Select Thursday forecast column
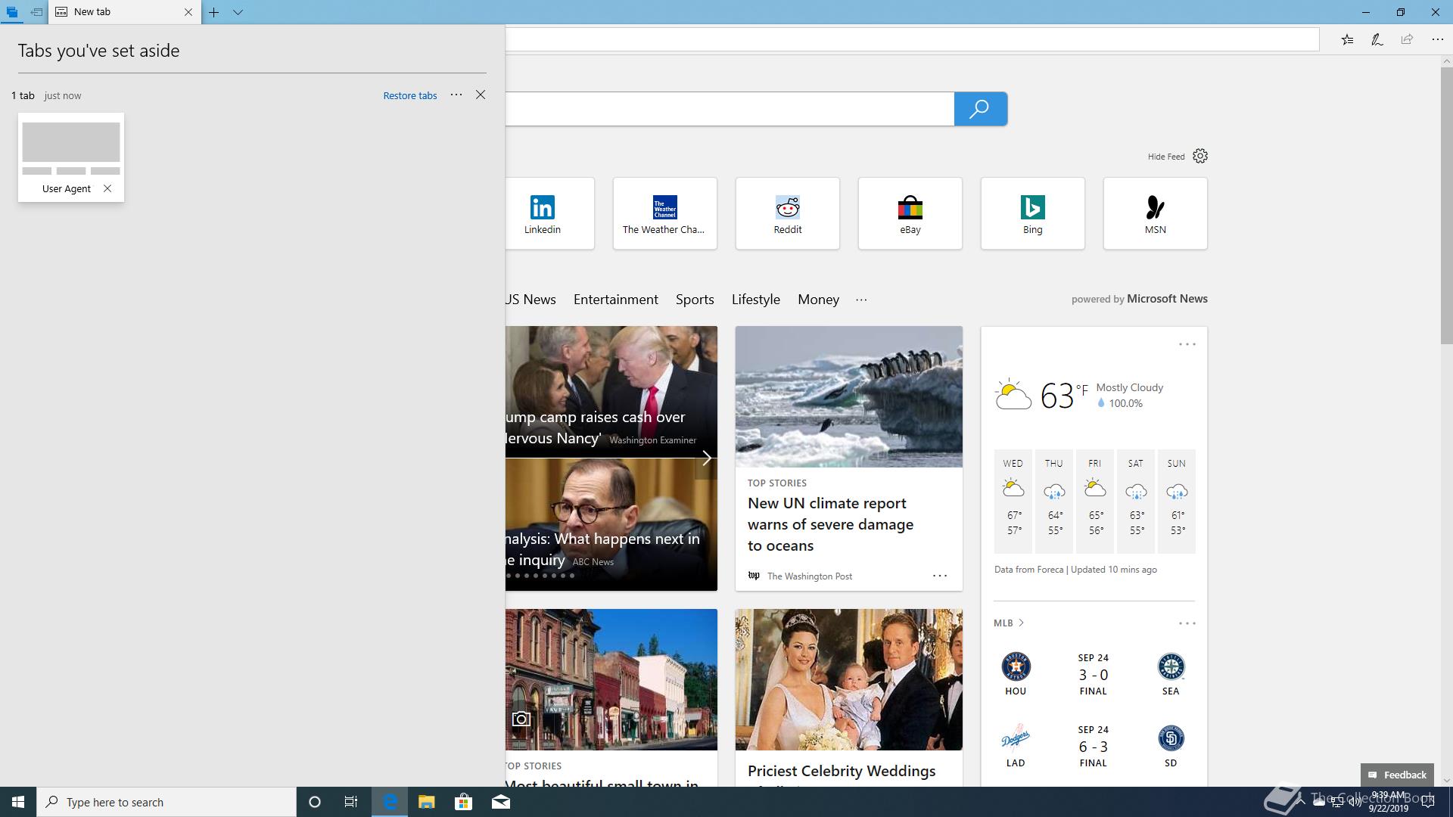Image resolution: width=1453 pixels, height=817 pixels. [1053, 501]
